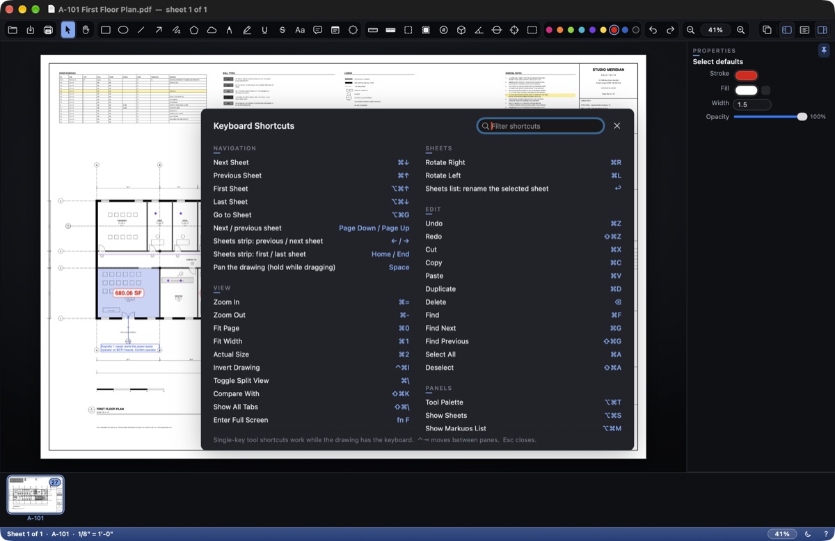Image resolution: width=835 pixels, height=541 pixels.
Task: Open the 41% zoom menu in toolbar
Action: tap(716, 30)
